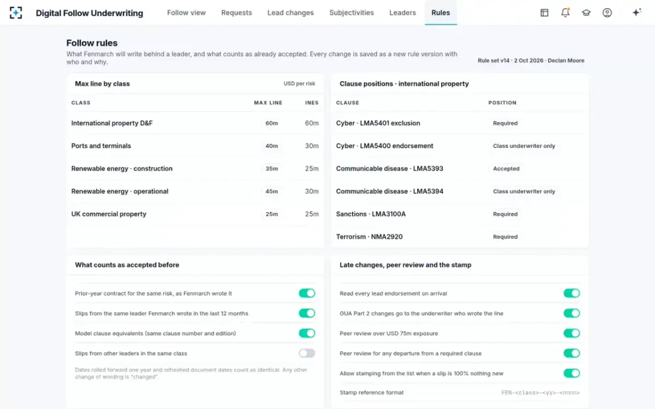The width and height of the screenshot is (655, 409).
Task: Go to the Leaders tab
Action: point(402,13)
